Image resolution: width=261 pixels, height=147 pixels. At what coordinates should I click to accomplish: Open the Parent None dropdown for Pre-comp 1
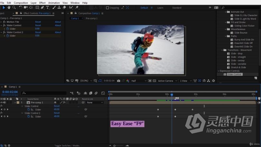click(x=95, y=102)
